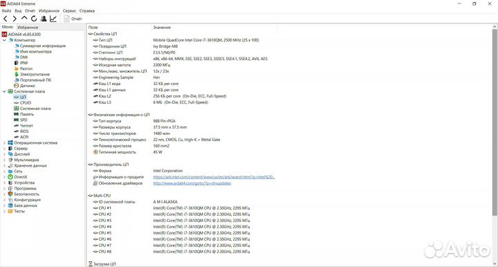
Task: Click the Программы icon in tree
Action: pos(10,189)
